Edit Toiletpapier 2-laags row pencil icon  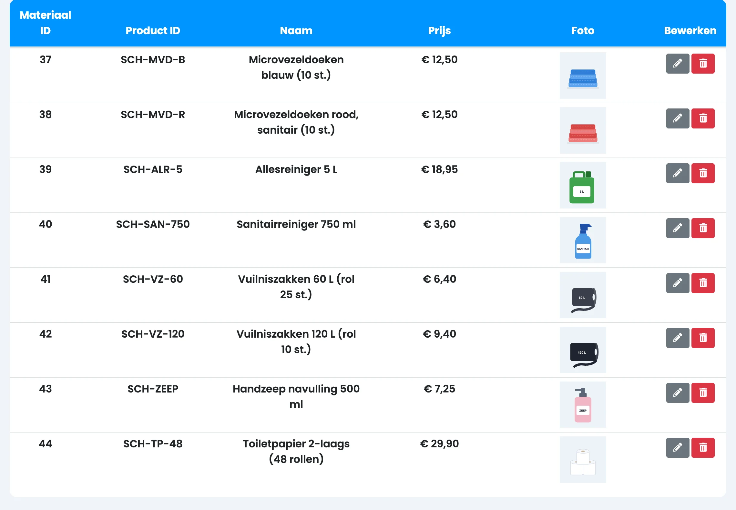click(678, 448)
